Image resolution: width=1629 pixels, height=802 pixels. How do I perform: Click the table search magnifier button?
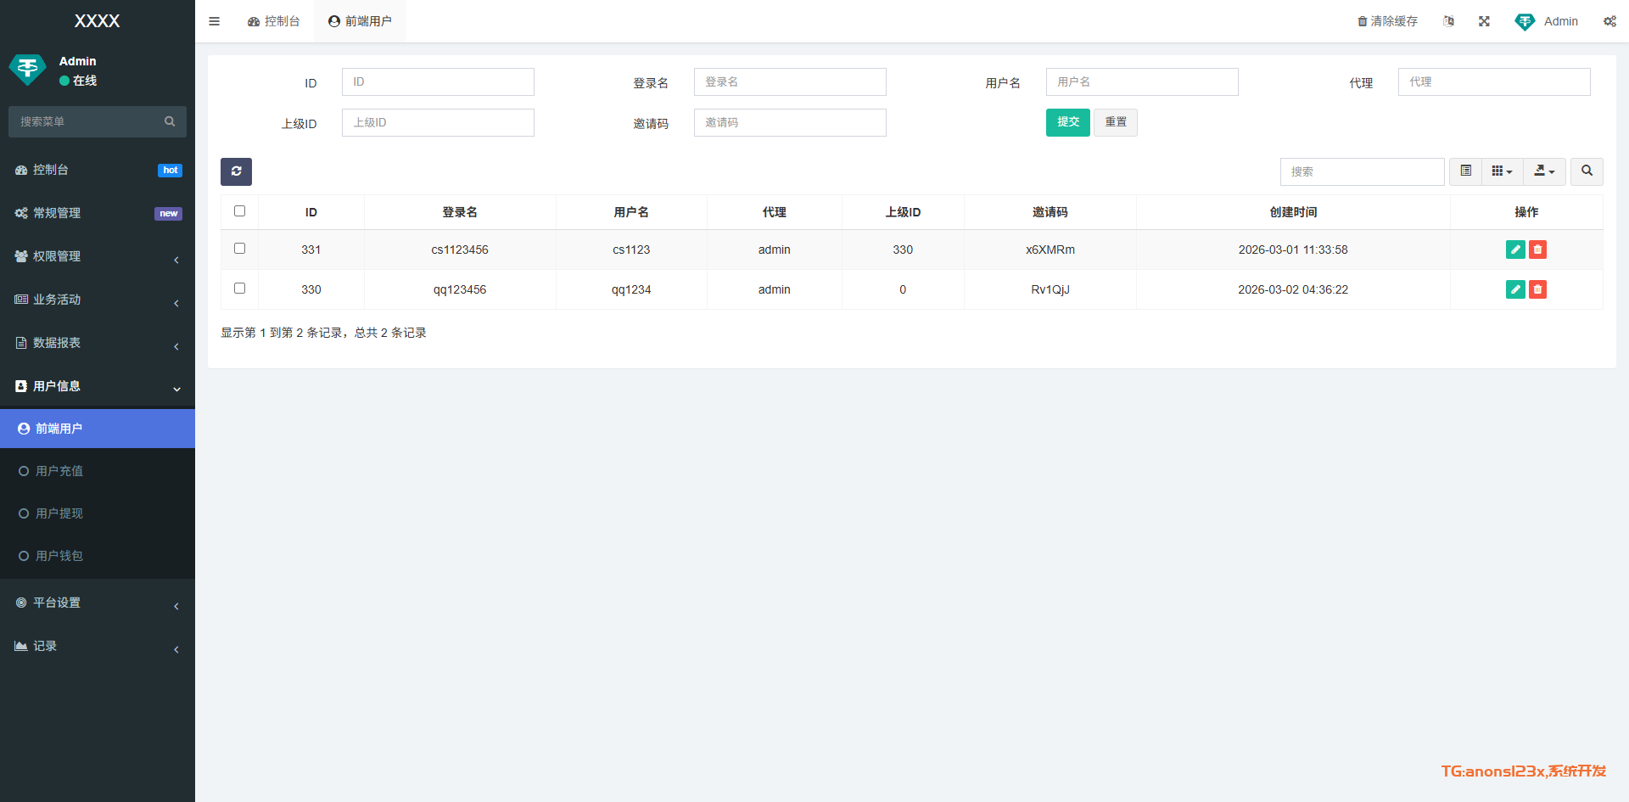pyautogui.click(x=1587, y=171)
